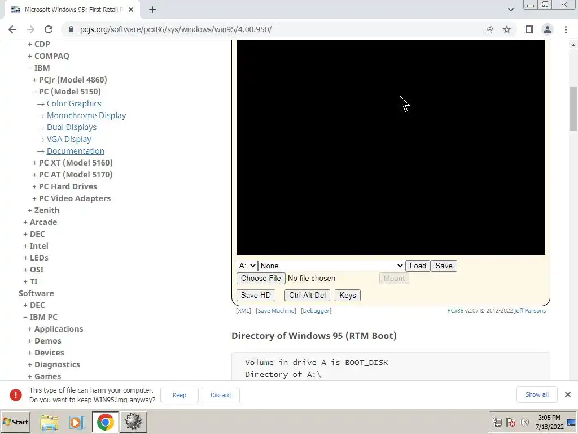
Task: Open the Windows Start menu
Action: pyautogui.click(x=15, y=422)
